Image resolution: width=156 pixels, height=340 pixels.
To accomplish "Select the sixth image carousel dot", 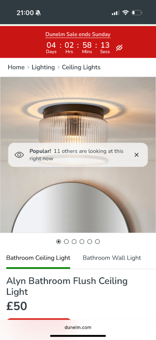I will [98, 242].
